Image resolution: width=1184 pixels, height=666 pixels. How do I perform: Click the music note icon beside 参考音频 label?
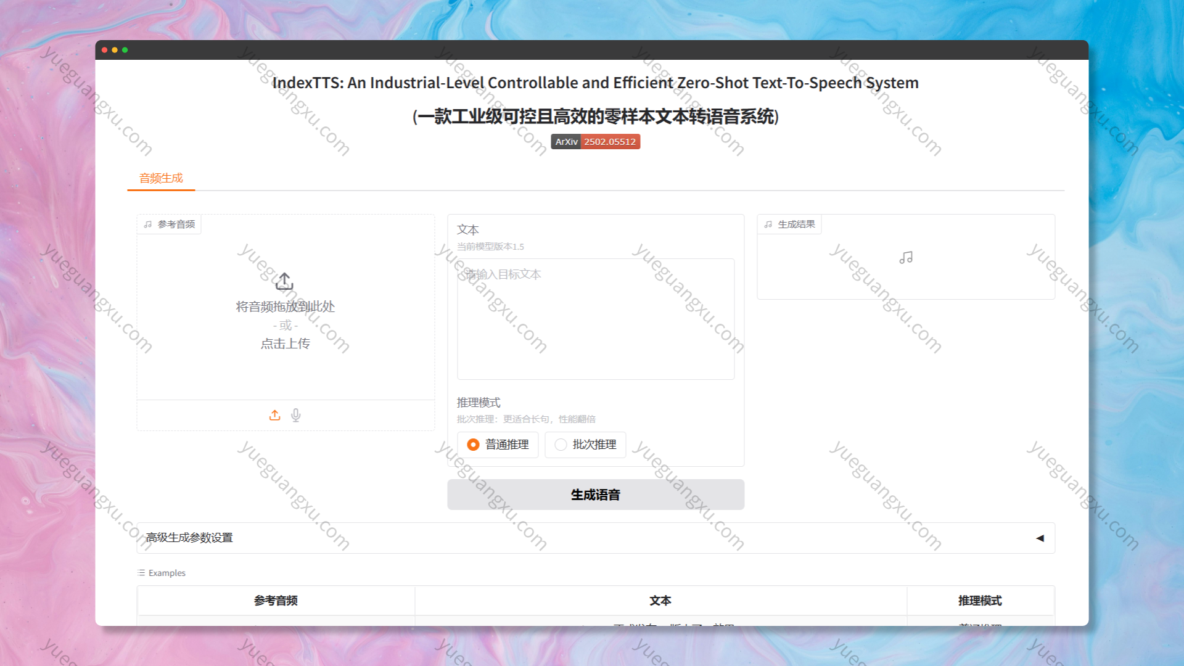pyautogui.click(x=147, y=224)
